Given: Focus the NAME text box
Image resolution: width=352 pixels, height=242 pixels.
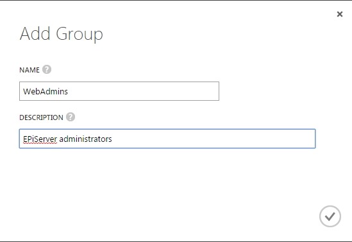Looking at the screenshot, I should tap(119, 91).
